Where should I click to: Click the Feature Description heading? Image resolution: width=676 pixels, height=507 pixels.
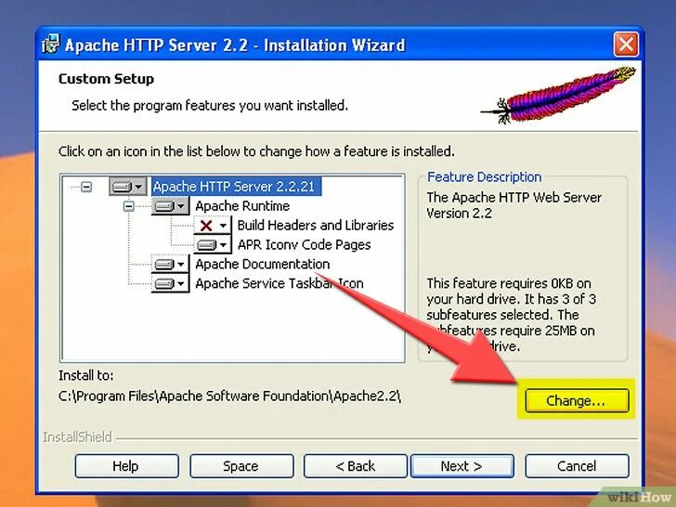coord(484,176)
